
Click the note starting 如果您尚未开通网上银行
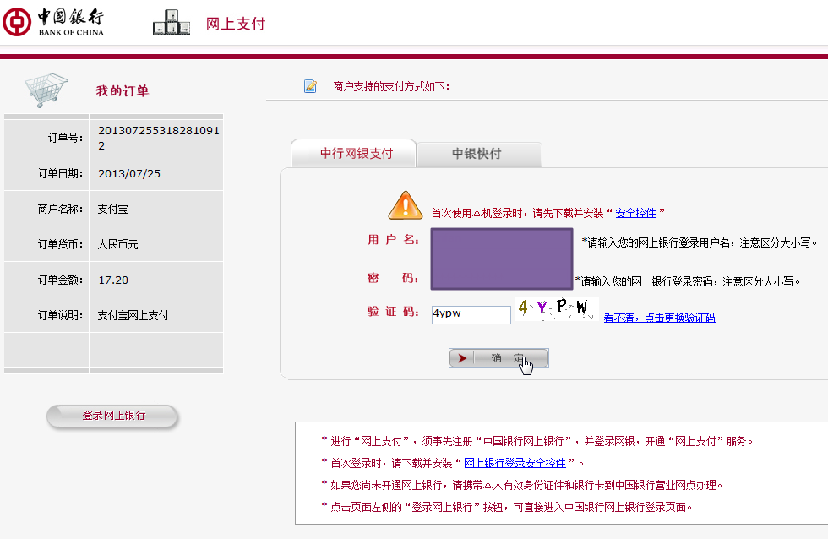coord(522,485)
